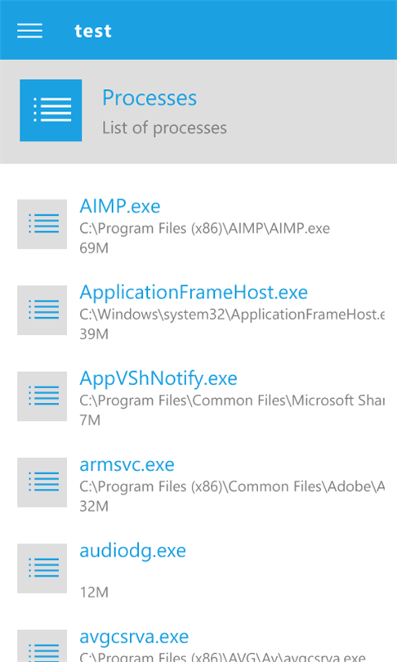Open the AIMP.exe process entry

(x=120, y=207)
